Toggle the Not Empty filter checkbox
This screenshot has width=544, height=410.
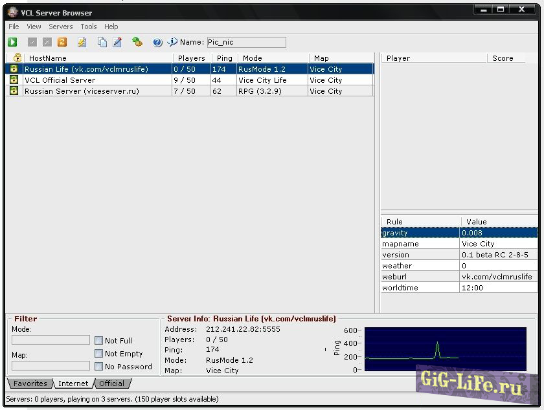(99, 354)
